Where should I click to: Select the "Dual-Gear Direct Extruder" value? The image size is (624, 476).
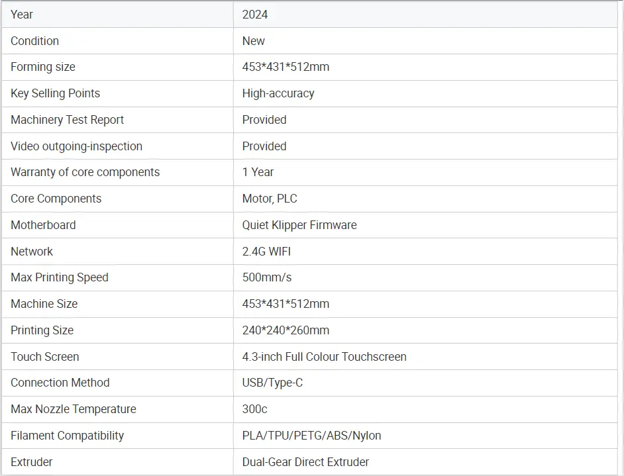305,462
